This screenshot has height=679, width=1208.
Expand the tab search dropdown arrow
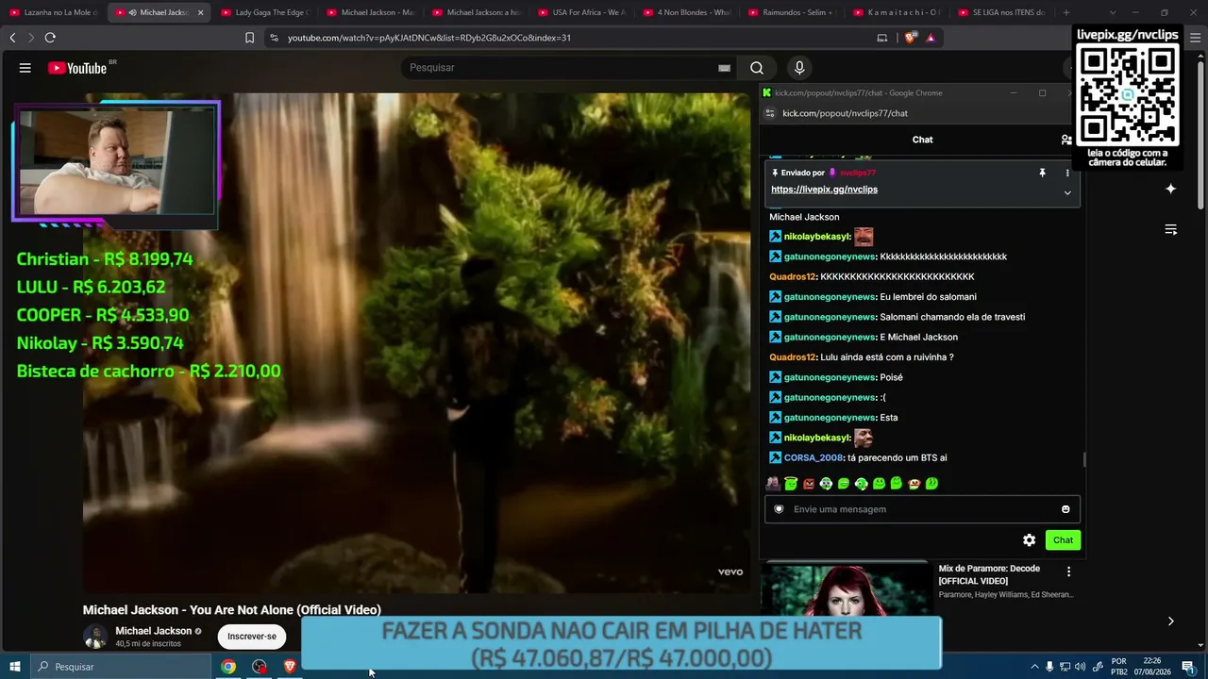pyautogui.click(x=1112, y=12)
